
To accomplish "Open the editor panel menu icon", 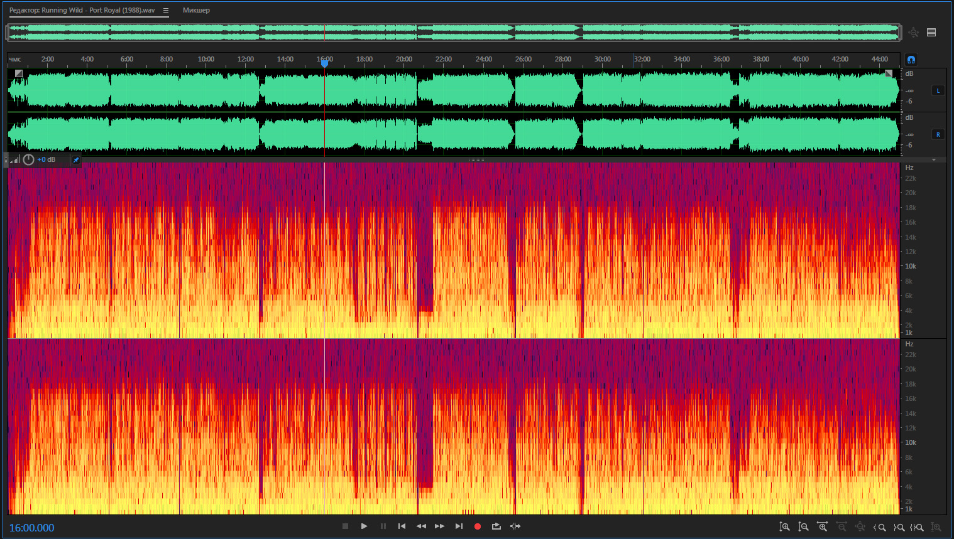I will click(x=166, y=10).
